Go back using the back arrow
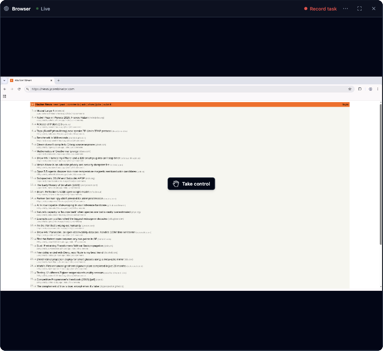Image resolution: width=383 pixels, height=351 pixels. 5,89
